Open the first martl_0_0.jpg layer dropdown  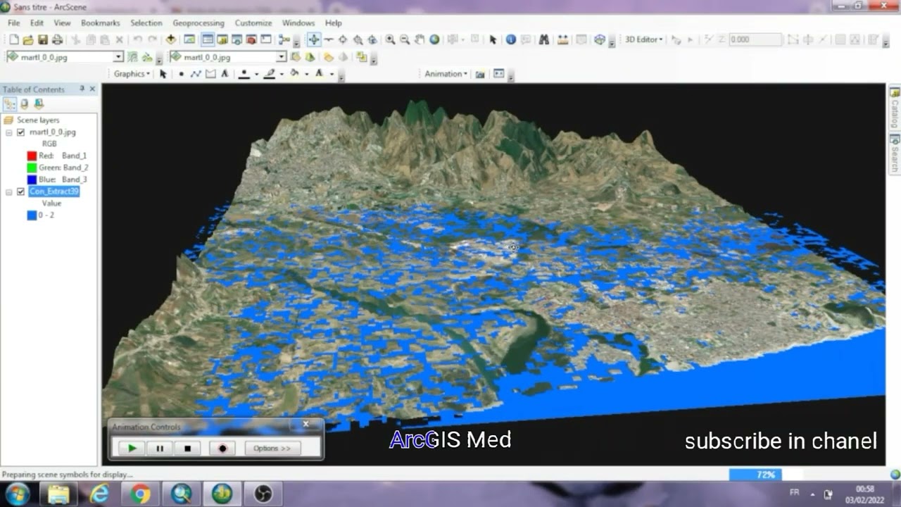[x=118, y=57]
